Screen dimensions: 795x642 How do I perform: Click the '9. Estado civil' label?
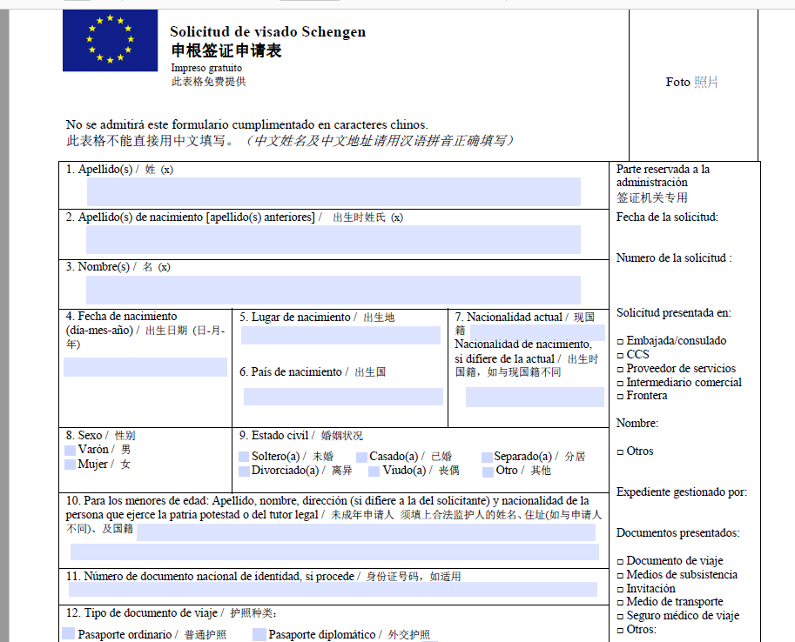click(273, 436)
